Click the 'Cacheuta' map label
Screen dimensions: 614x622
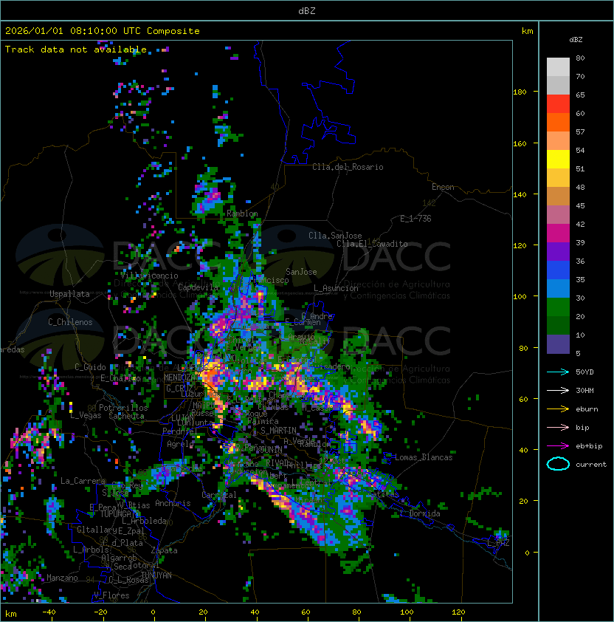[x=126, y=416]
